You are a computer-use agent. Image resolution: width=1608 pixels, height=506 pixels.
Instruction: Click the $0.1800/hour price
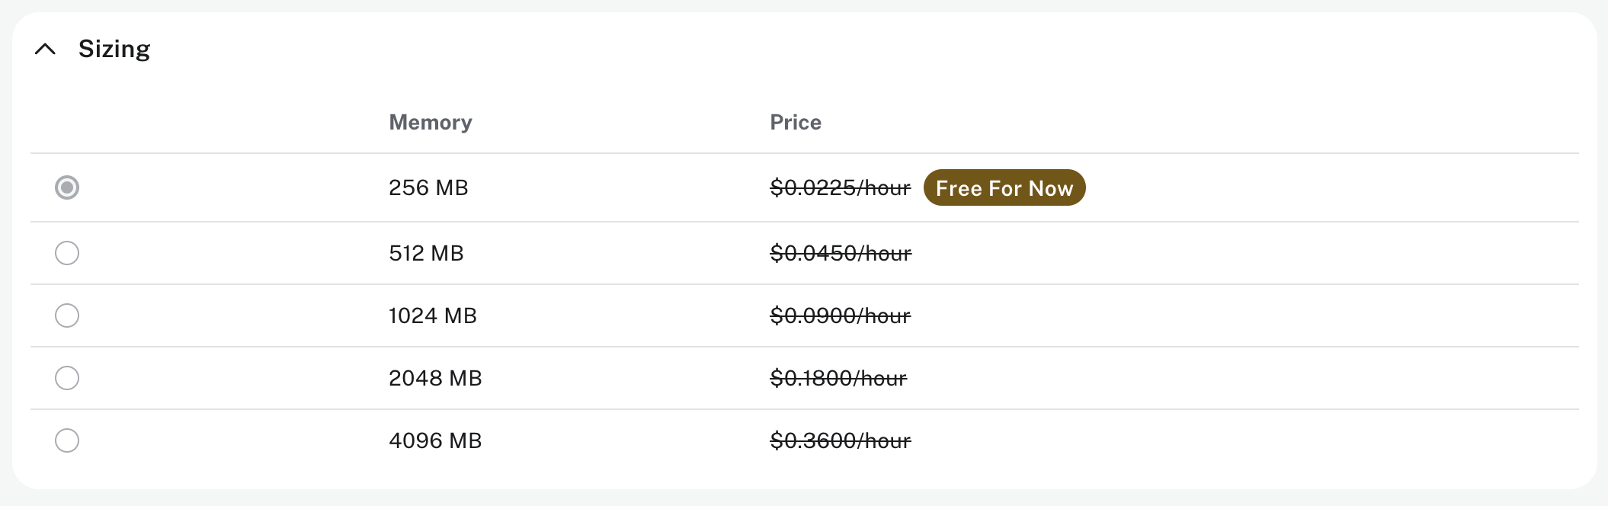(838, 378)
